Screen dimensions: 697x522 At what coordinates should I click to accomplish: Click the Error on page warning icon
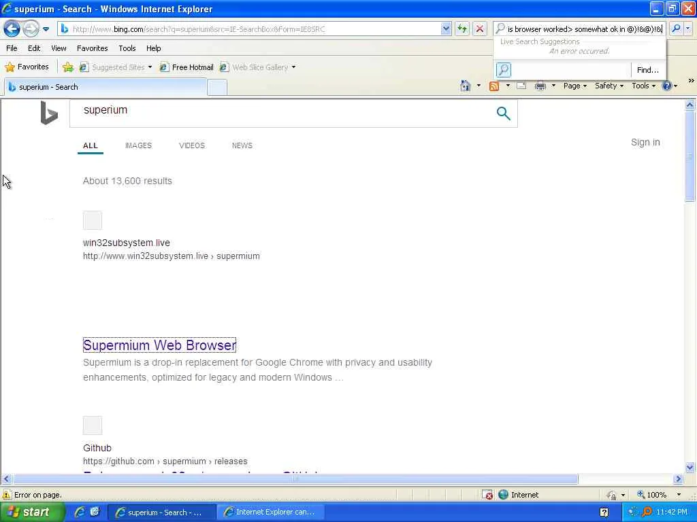click(7, 495)
